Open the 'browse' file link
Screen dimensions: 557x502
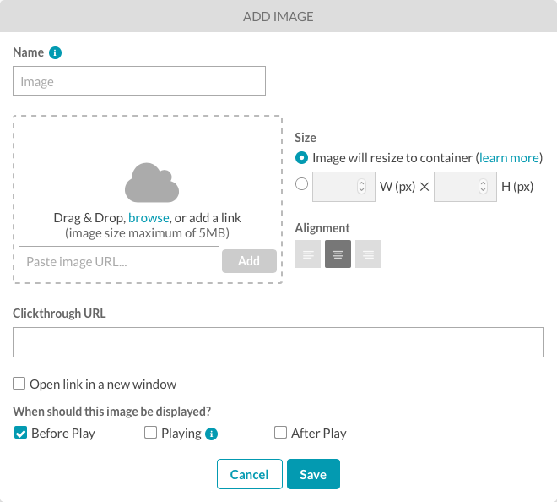(149, 218)
